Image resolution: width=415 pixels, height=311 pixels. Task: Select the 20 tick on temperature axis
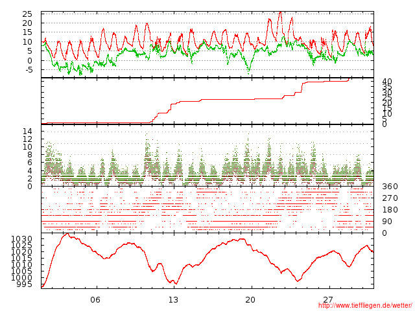click(x=27, y=23)
